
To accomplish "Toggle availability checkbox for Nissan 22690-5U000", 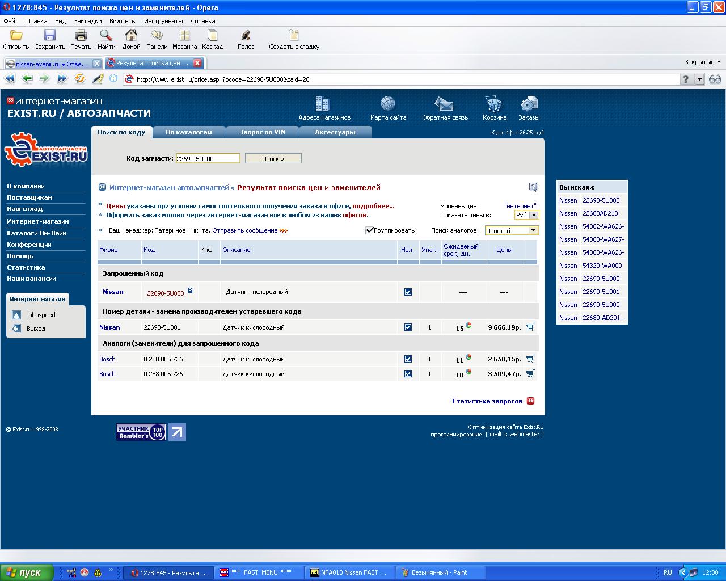I will [408, 292].
